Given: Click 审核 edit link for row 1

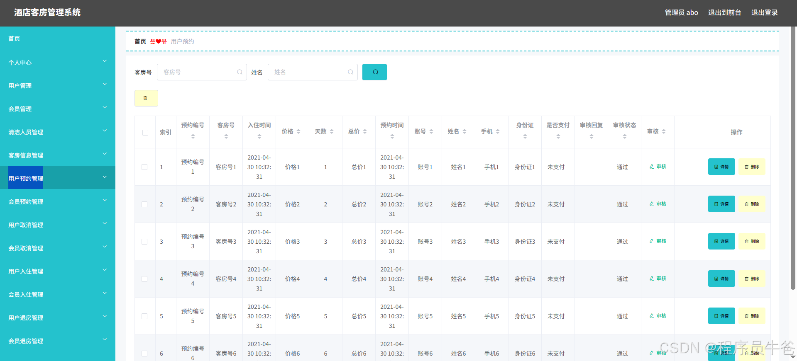Looking at the screenshot, I should (x=658, y=167).
